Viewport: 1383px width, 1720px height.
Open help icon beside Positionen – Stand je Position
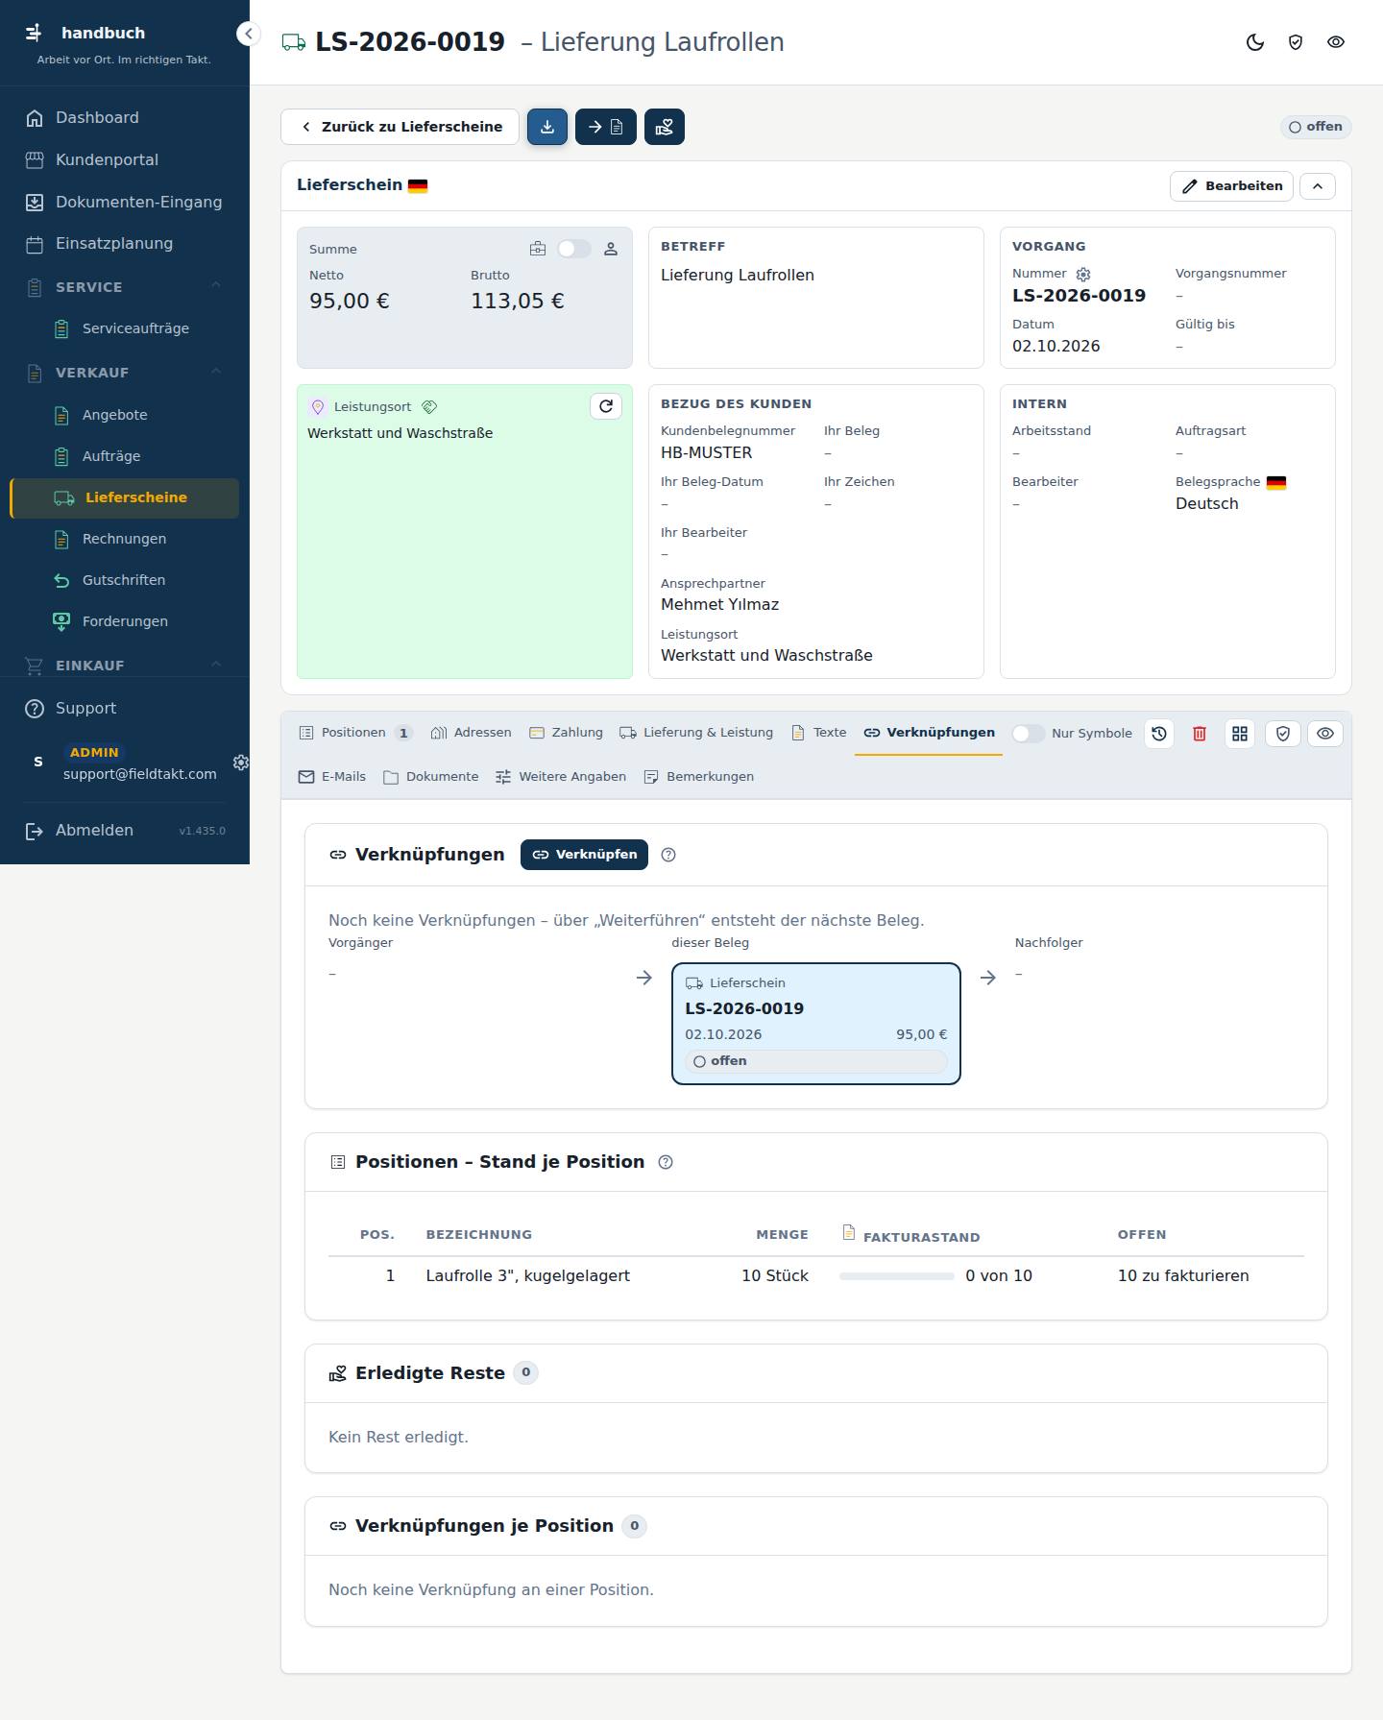coord(666,1162)
